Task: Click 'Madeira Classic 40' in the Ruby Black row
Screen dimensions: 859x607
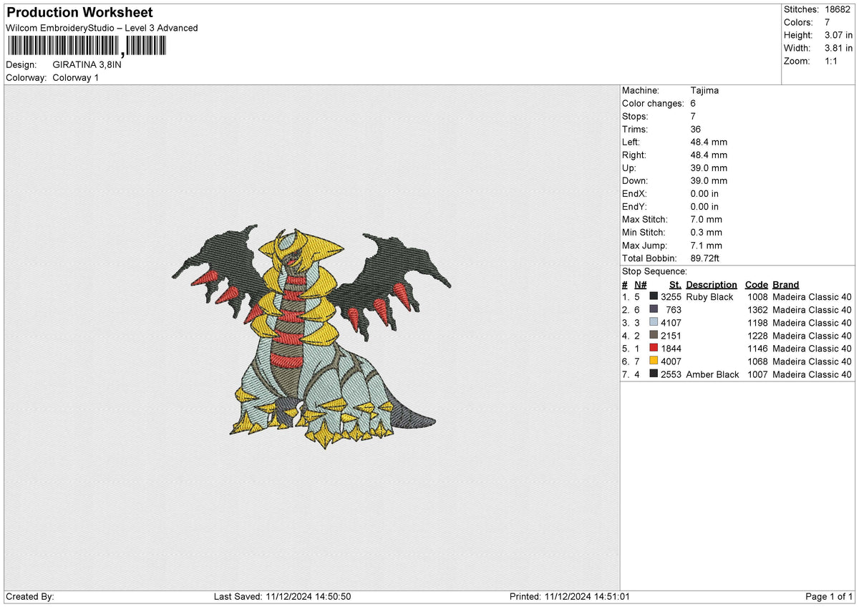Action: click(x=812, y=297)
